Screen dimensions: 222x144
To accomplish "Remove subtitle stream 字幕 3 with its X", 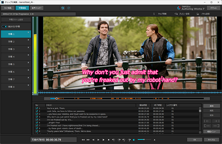I will (28, 48).
